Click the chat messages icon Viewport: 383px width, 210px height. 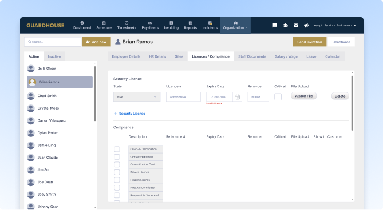click(x=275, y=25)
